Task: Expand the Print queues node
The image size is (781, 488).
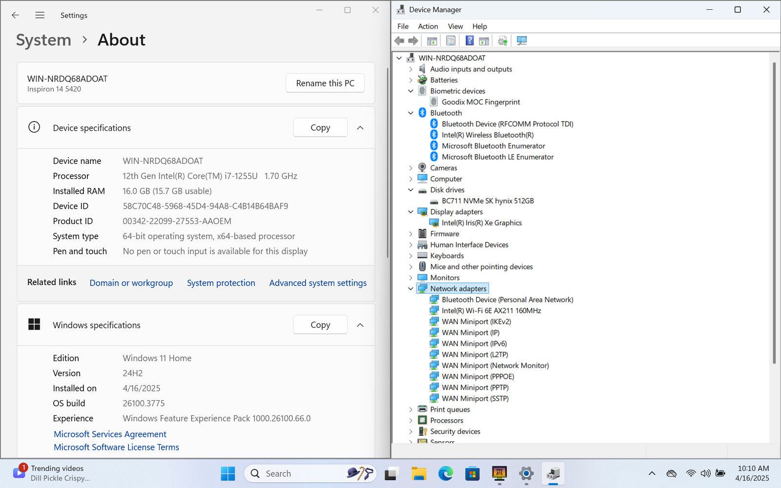Action: click(x=411, y=409)
